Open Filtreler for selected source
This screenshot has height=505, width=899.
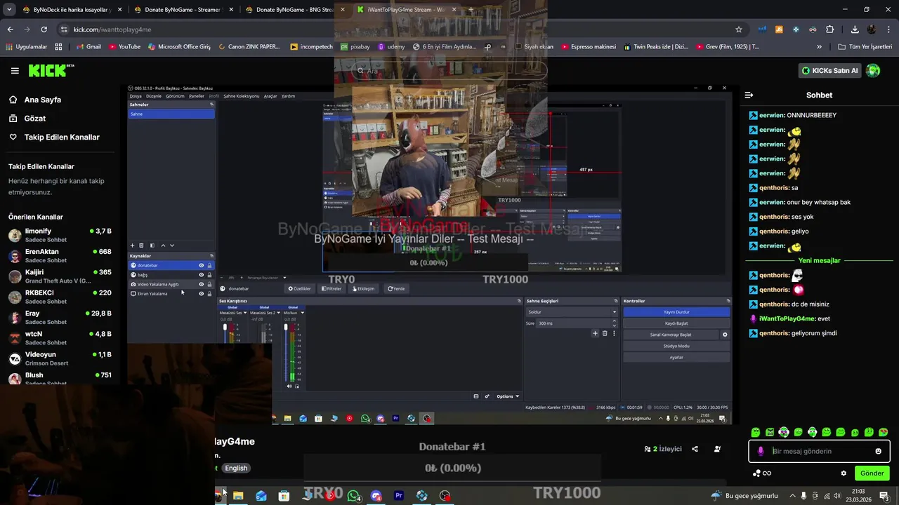[332, 288]
